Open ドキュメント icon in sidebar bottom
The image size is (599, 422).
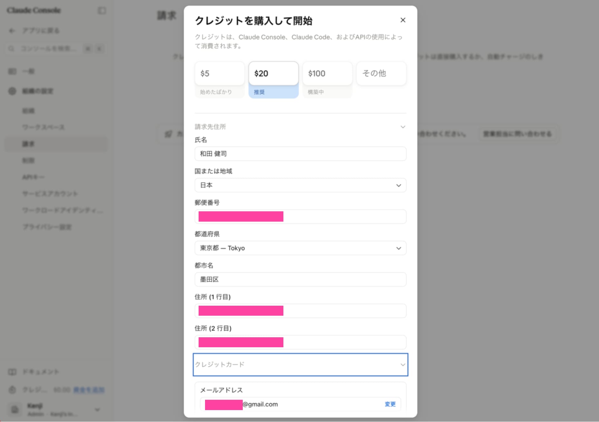click(x=12, y=372)
